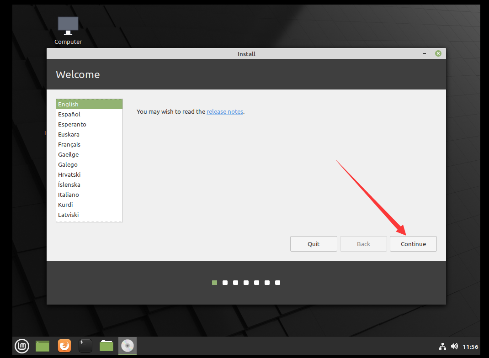Select Galego in the language list

(x=89, y=164)
